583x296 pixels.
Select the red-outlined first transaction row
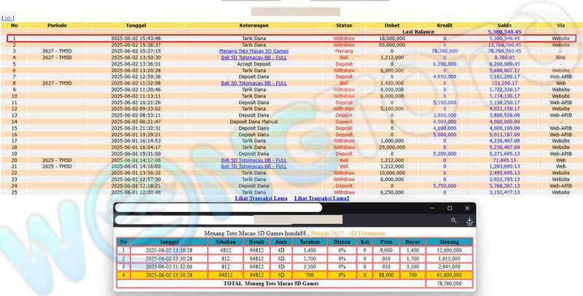[291, 38]
